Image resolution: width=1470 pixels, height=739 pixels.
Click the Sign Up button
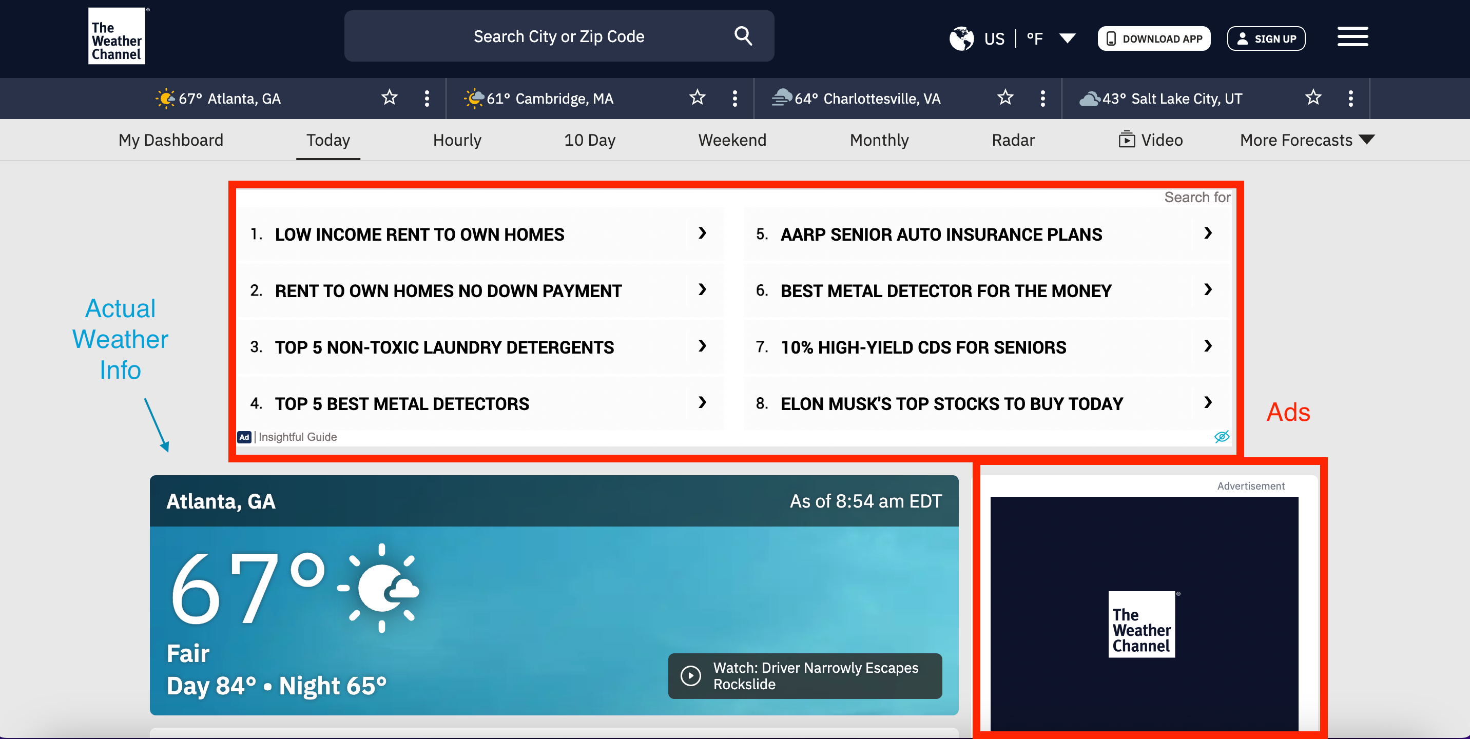tap(1266, 38)
